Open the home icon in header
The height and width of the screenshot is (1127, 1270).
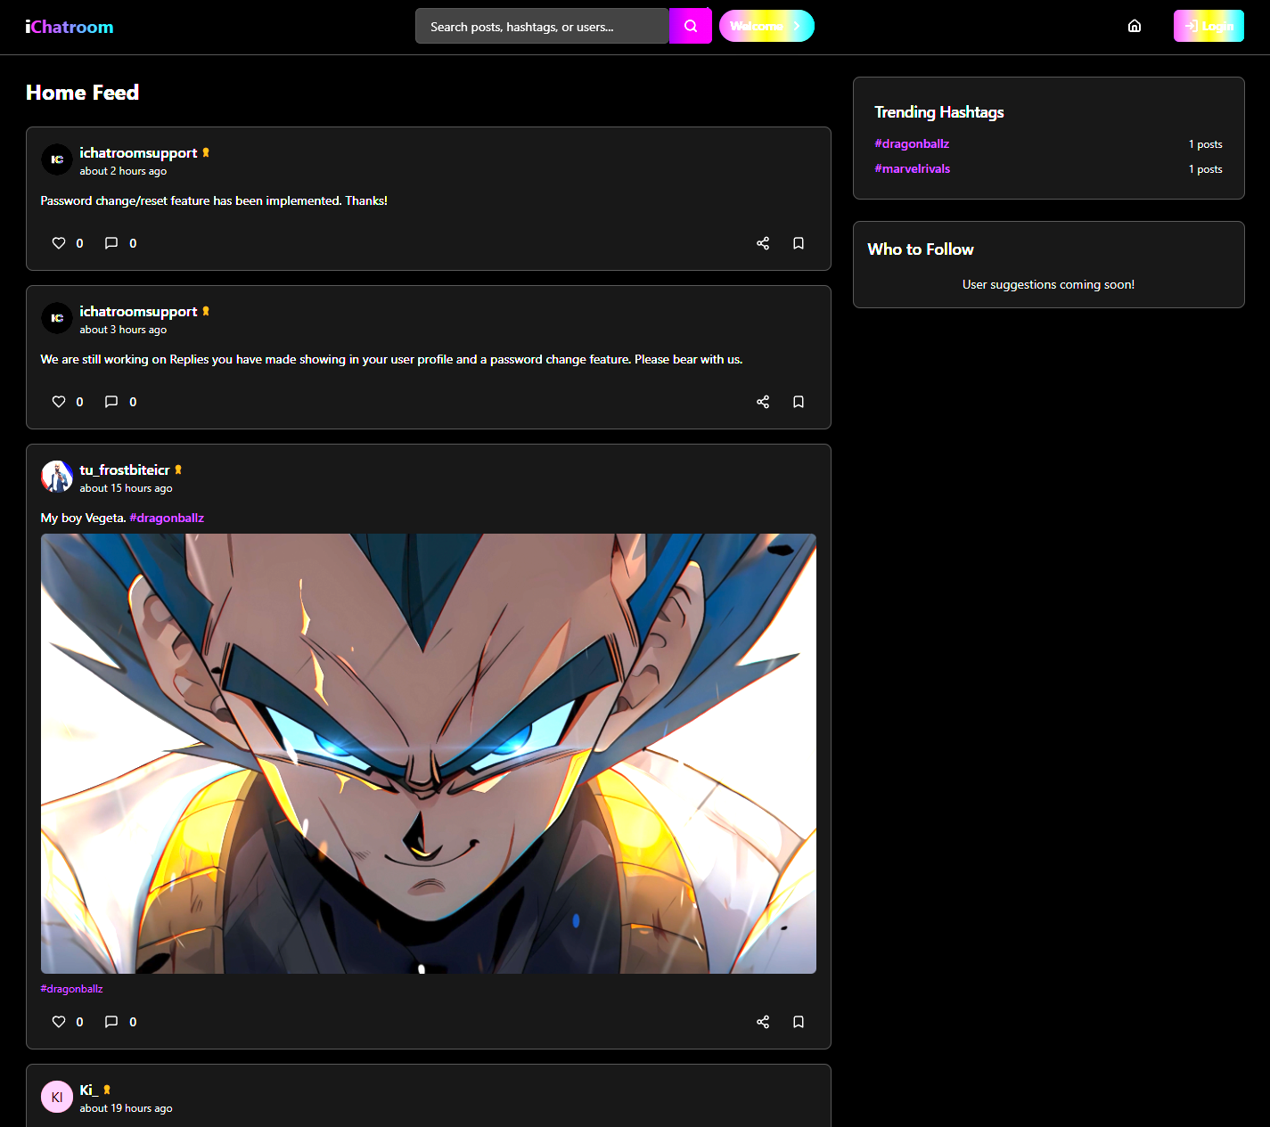point(1134,26)
